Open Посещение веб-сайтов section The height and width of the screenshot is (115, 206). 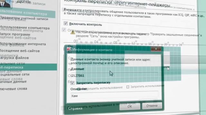pos(20,51)
